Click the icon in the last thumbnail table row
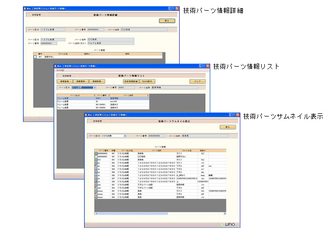331x234 pixels. pyautogui.click(x=96, y=197)
